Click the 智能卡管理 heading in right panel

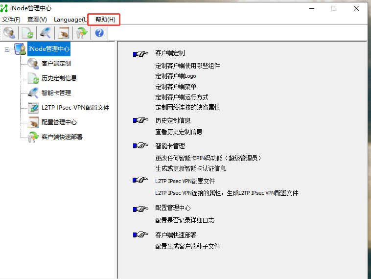(x=169, y=146)
